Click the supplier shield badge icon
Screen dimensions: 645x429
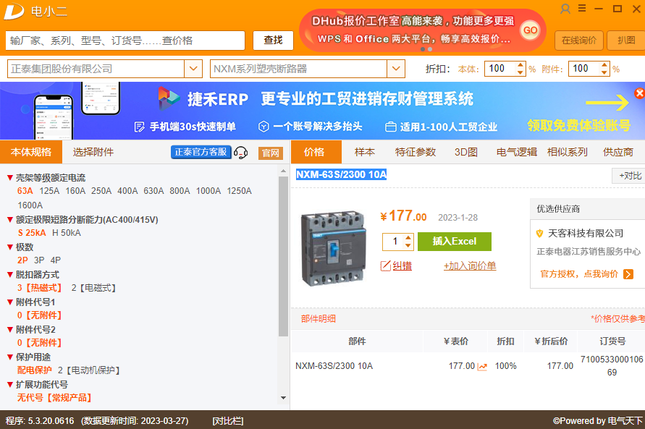[x=540, y=234]
